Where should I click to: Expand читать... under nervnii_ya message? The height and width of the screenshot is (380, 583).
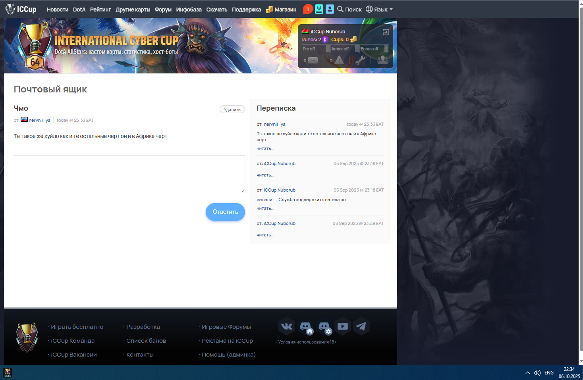[265, 148]
